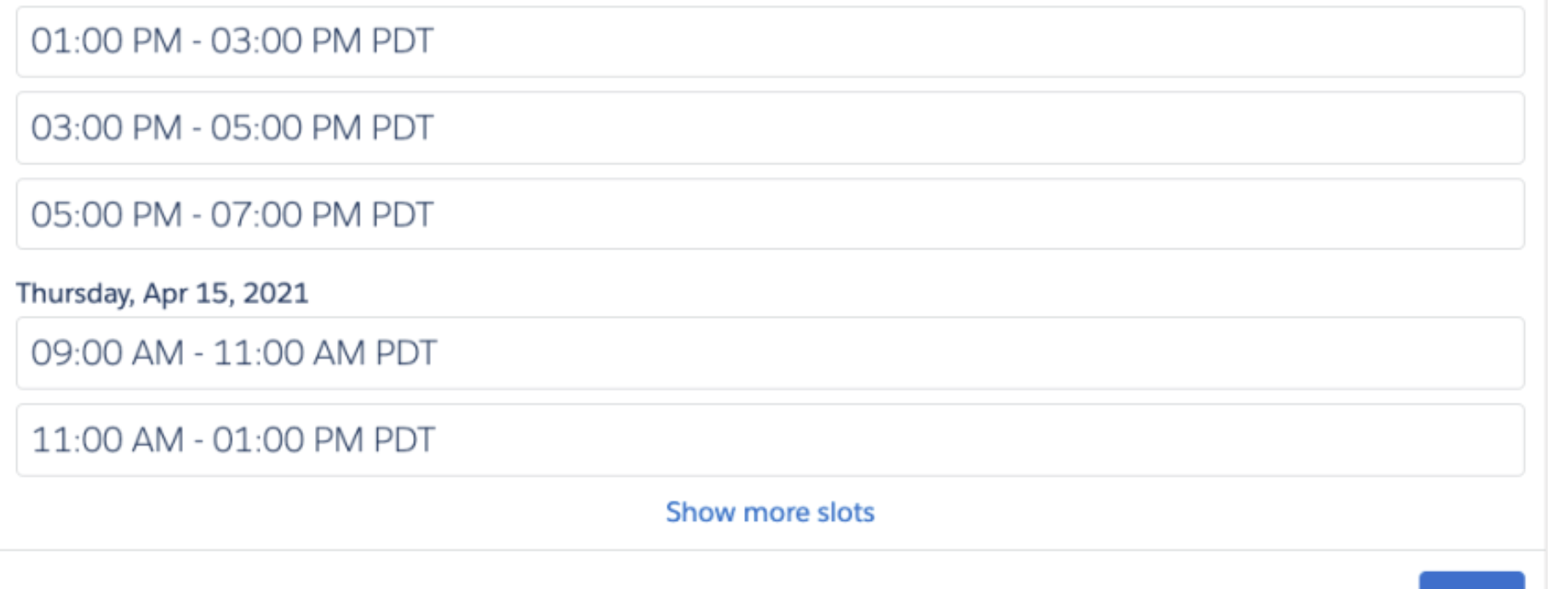Click the blue button in the footer
The height and width of the screenshot is (589, 1548).
(x=1471, y=580)
